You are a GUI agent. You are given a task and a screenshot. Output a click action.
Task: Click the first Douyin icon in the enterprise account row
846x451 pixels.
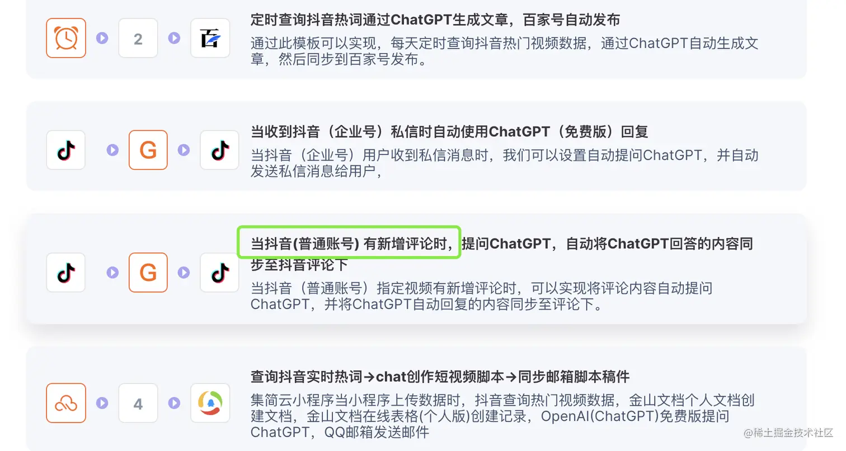[x=66, y=150]
